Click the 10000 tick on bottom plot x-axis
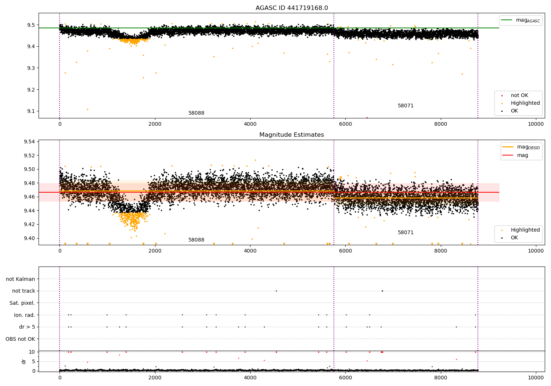The image size is (551, 386). click(x=536, y=378)
